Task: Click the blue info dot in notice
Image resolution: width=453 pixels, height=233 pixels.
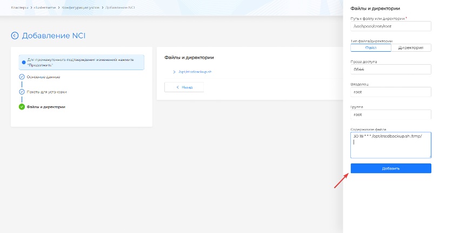Action: click(23, 62)
